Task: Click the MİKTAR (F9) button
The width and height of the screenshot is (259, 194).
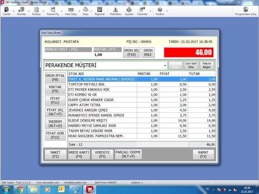Action: (x=55, y=89)
